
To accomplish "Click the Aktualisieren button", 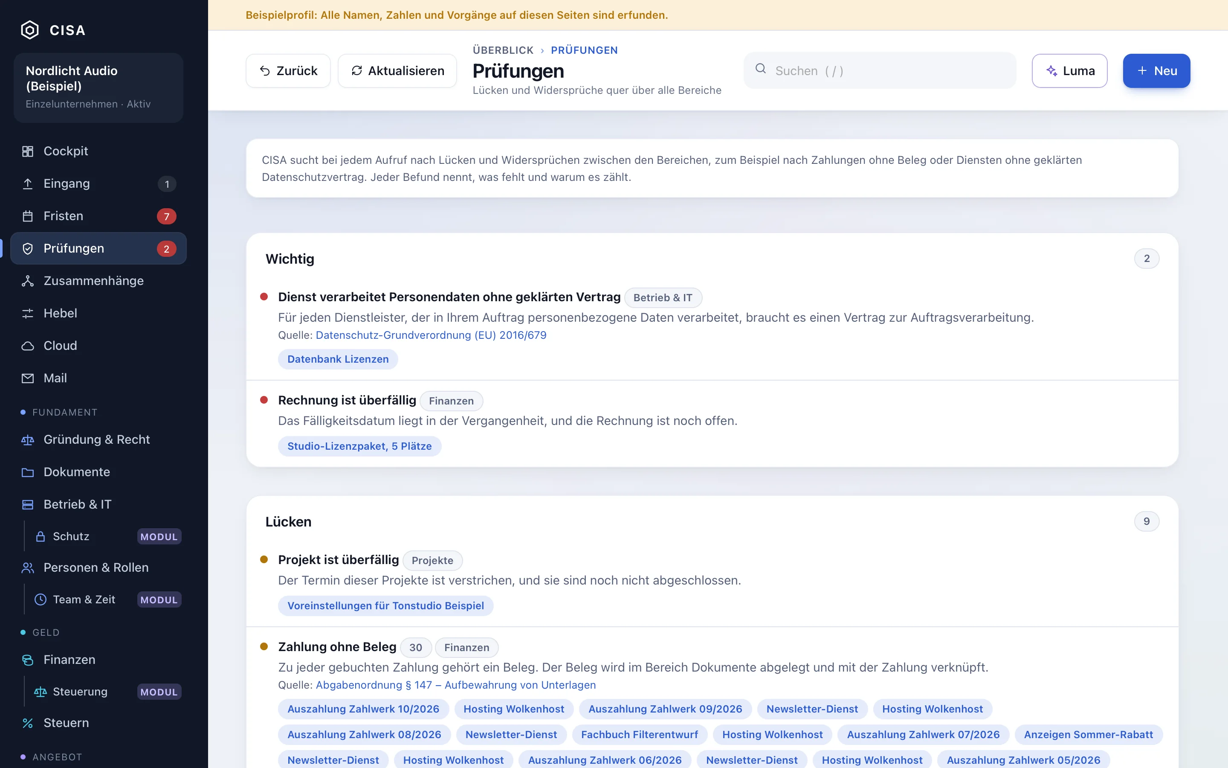I will (397, 70).
